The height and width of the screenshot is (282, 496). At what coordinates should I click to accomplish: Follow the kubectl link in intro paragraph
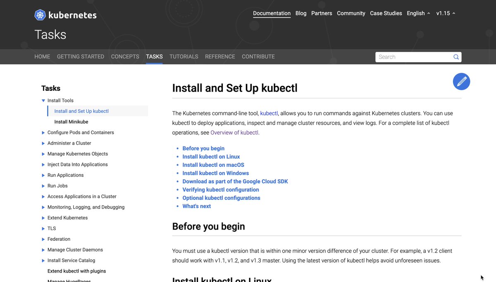269,113
